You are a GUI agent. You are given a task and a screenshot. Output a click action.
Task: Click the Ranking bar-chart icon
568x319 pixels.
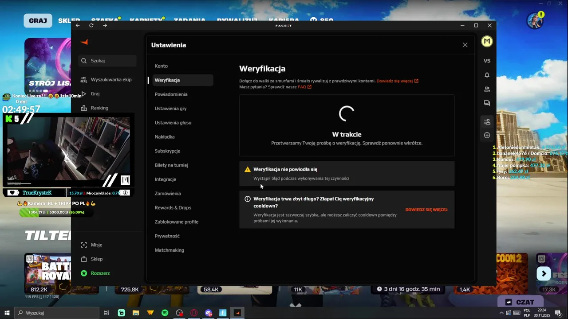click(84, 108)
